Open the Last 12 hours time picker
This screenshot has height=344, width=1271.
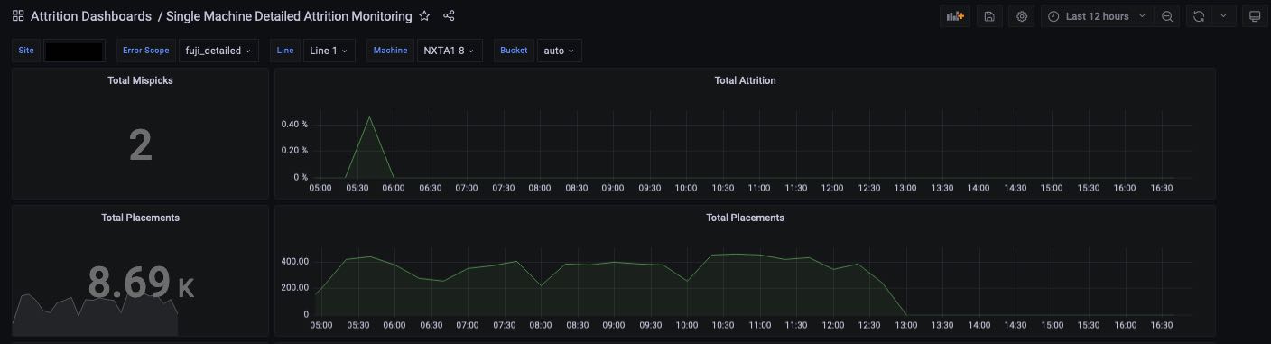tap(1098, 16)
